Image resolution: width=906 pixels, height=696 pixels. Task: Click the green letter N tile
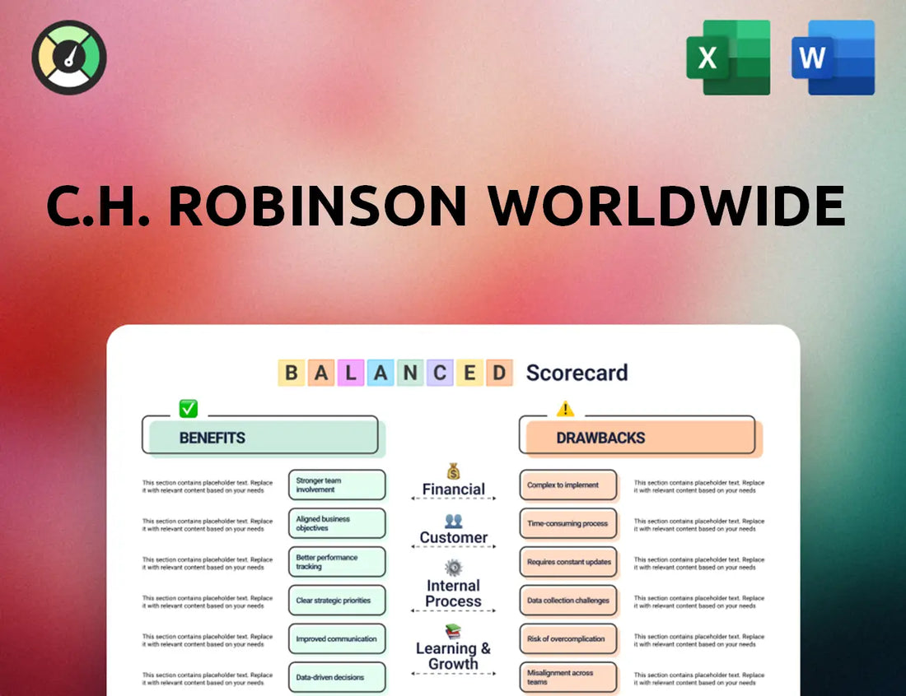pyautogui.click(x=410, y=373)
